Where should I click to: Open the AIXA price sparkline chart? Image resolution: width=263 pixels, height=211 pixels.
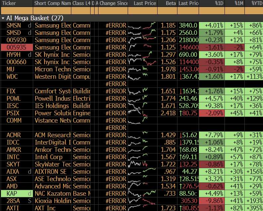pyautogui.click(x=142, y=171)
